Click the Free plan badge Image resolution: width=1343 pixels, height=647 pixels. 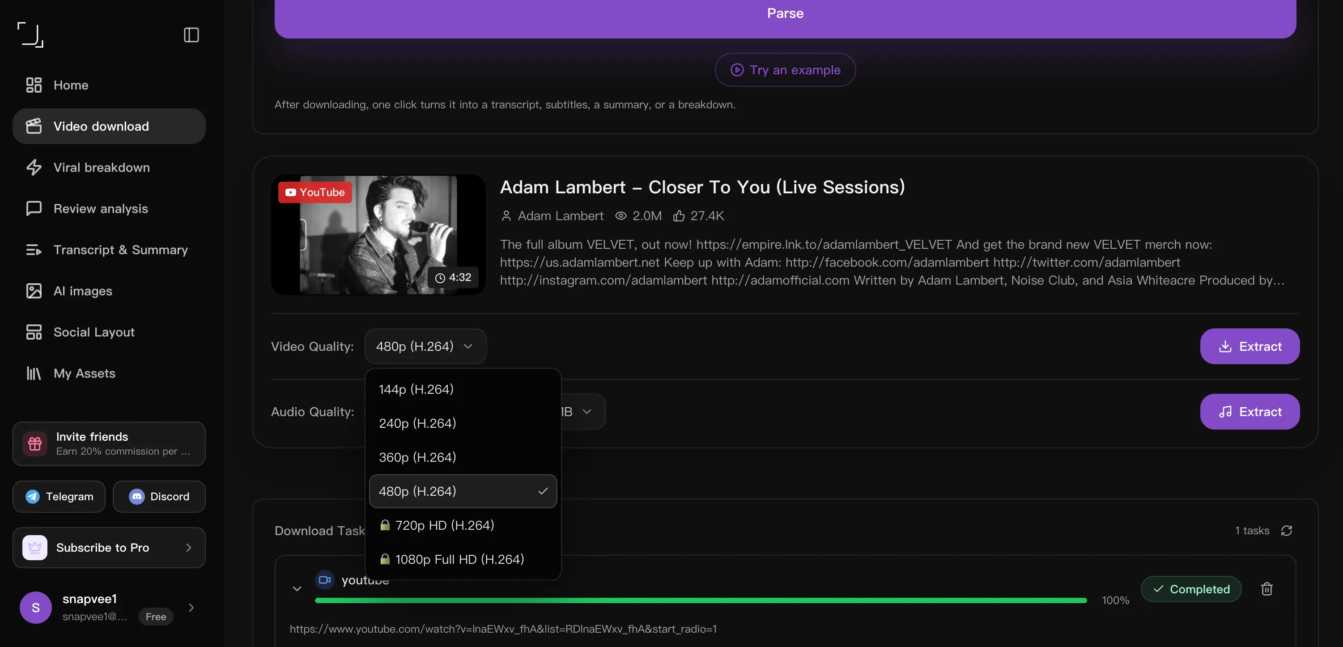click(156, 617)
